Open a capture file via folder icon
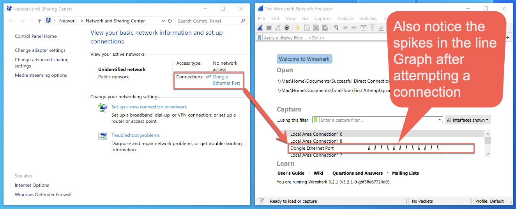Screen dimensions: 516x209 pyautogui.click(x=298, y=28)
